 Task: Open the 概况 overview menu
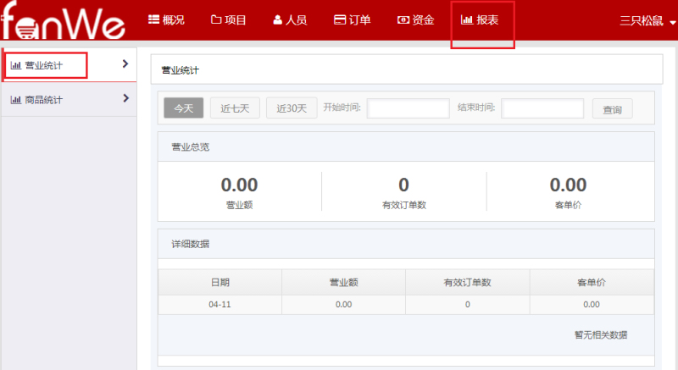tap(168, 19)
